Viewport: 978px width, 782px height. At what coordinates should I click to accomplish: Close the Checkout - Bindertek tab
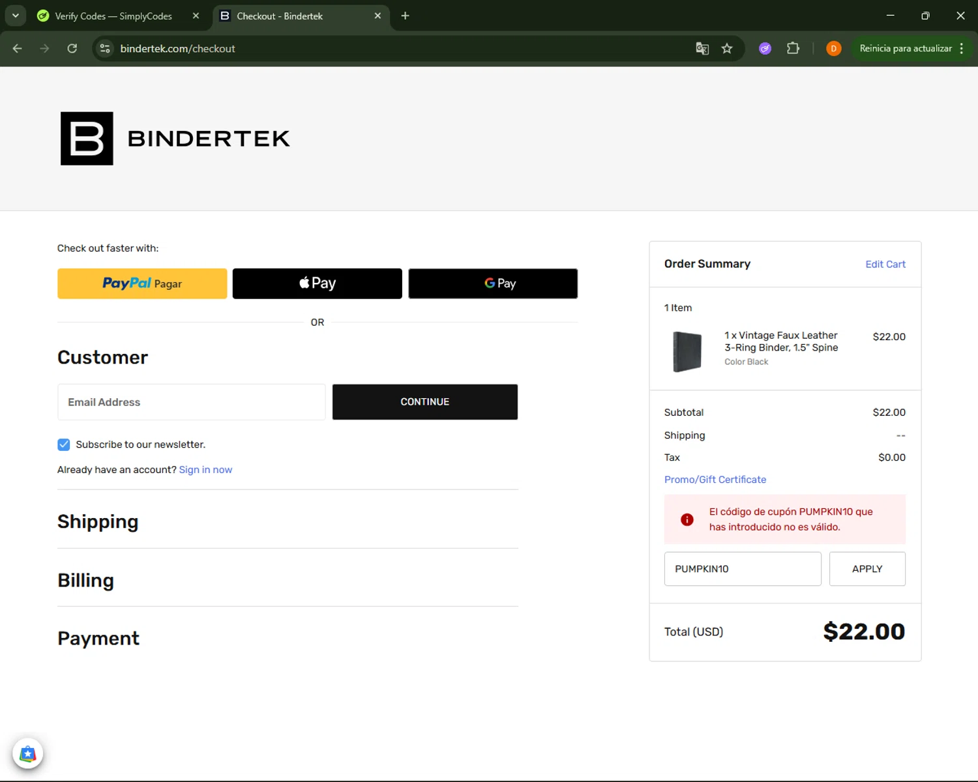tap(378, 16)
